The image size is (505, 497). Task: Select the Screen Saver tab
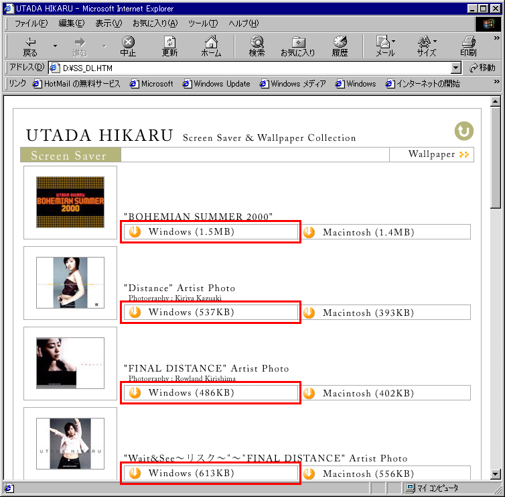click(70, 155)
